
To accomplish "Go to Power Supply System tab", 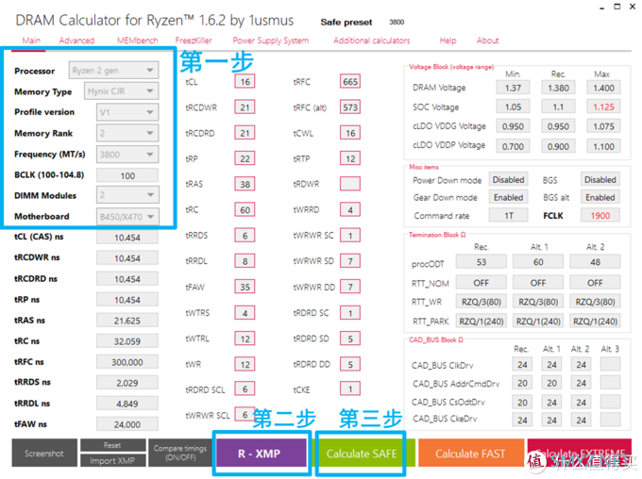I will coord(271,41).
